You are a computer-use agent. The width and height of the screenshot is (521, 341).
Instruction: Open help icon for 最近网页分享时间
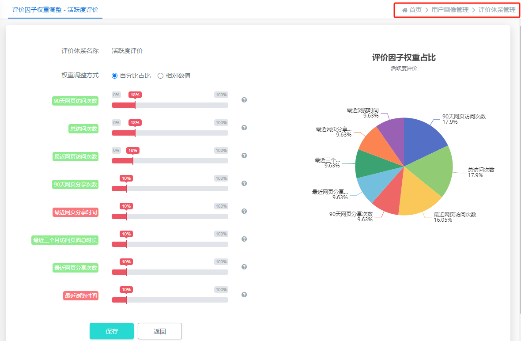(x=244, y=212)
